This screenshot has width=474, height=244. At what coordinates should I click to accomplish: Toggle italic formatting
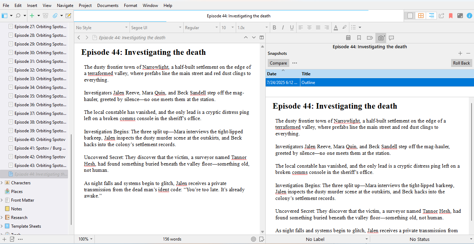(283, 27)
